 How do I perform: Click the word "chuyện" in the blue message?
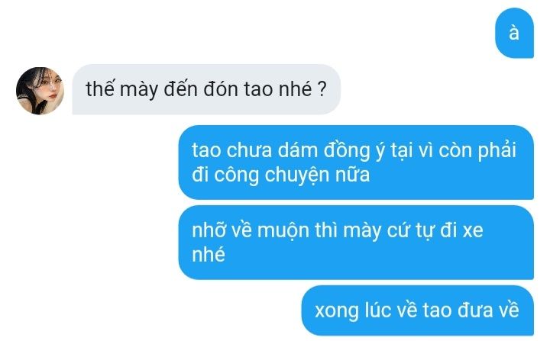pos(297,175)
